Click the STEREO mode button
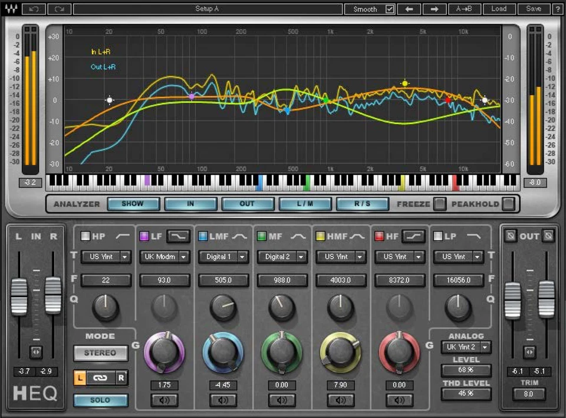 tap(100, 353)
